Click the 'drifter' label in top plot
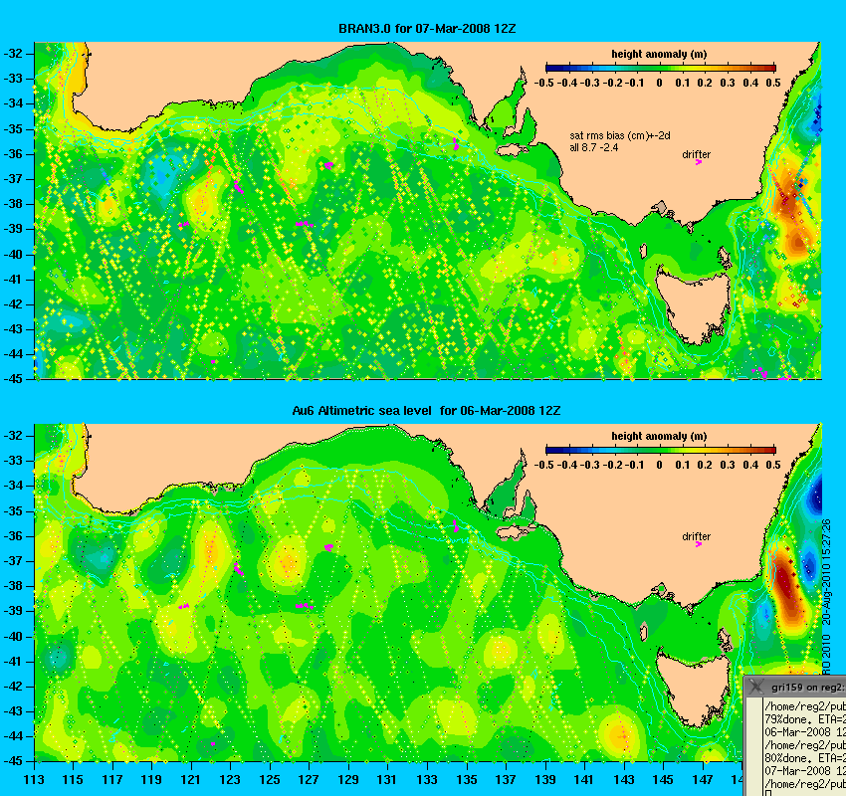The height and width of the screenshot is (796, 846). [696, 154]
